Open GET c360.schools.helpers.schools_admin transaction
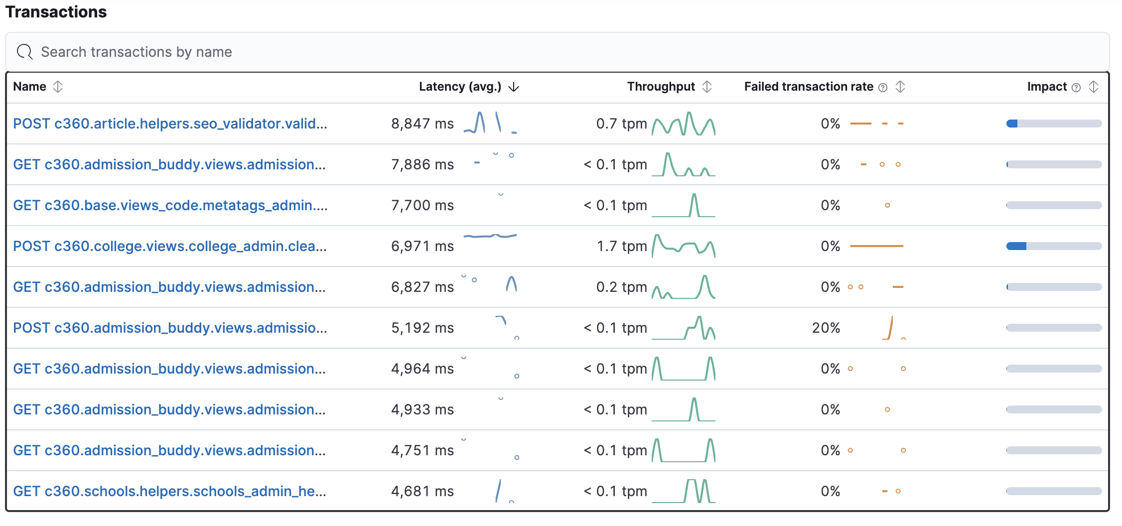 (x=169, y=491)
